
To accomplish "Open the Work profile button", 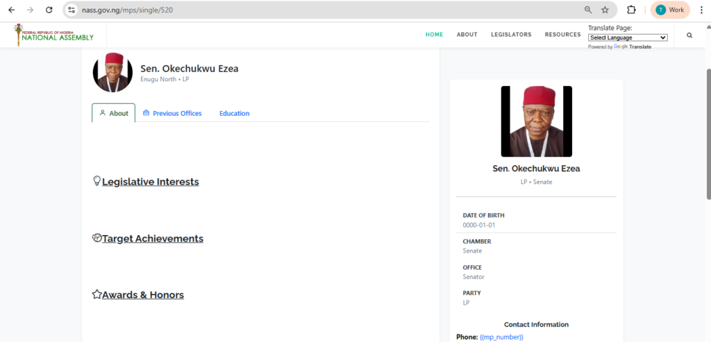I will click(670, 10).
